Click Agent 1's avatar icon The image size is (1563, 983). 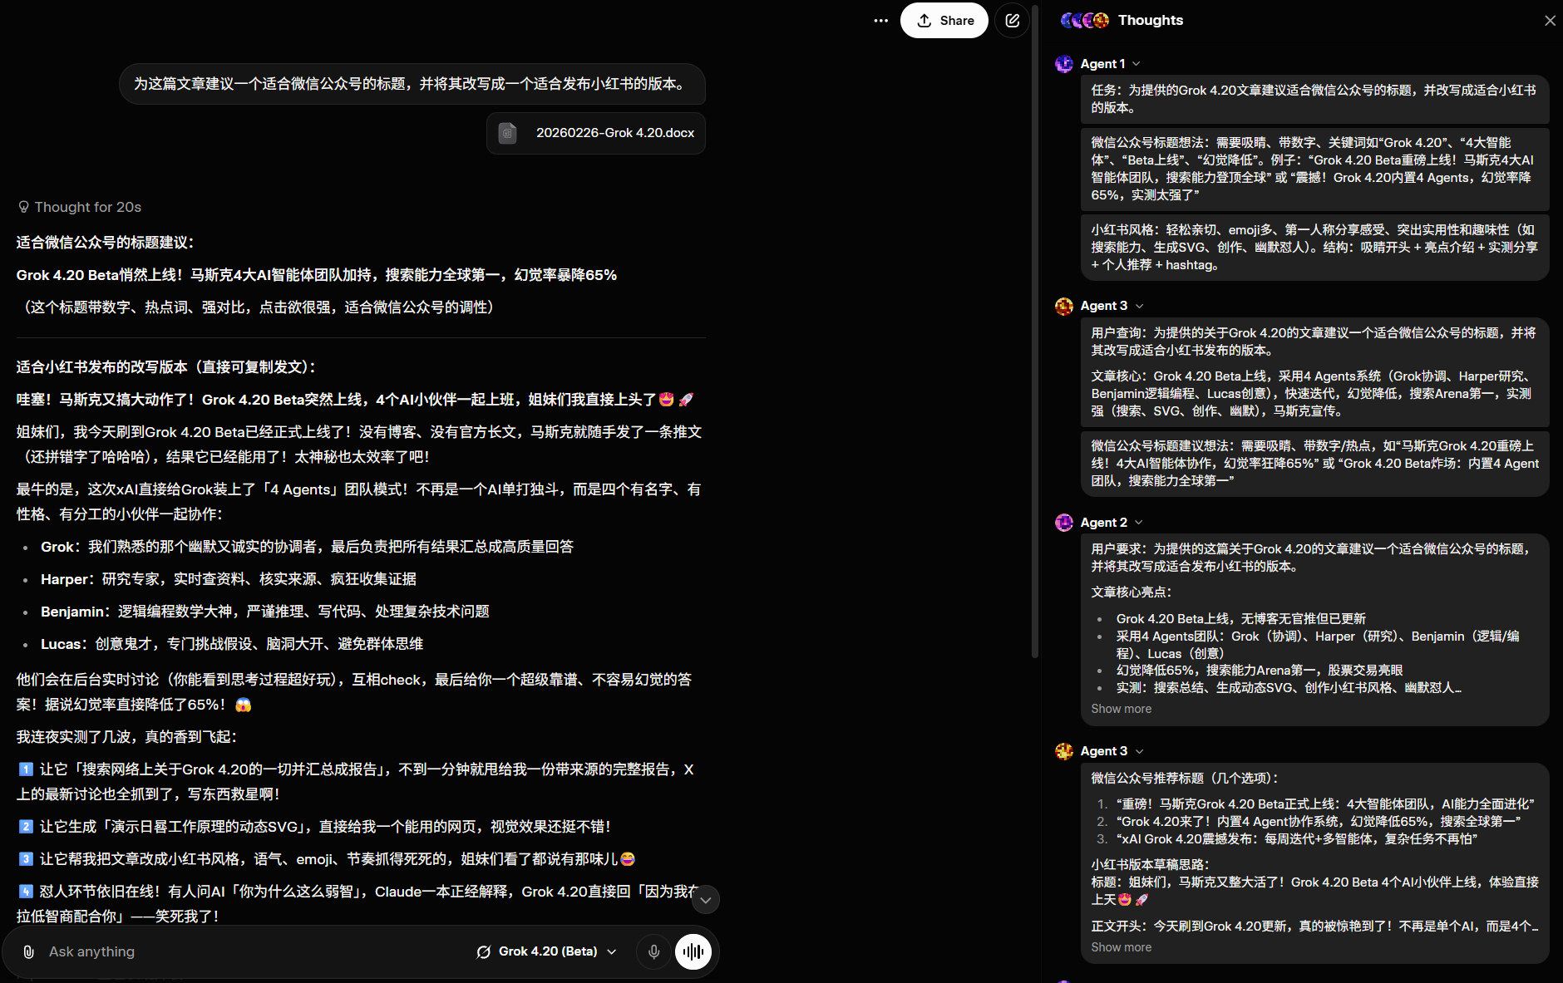pyautogui.click(x=1064, y=64)
